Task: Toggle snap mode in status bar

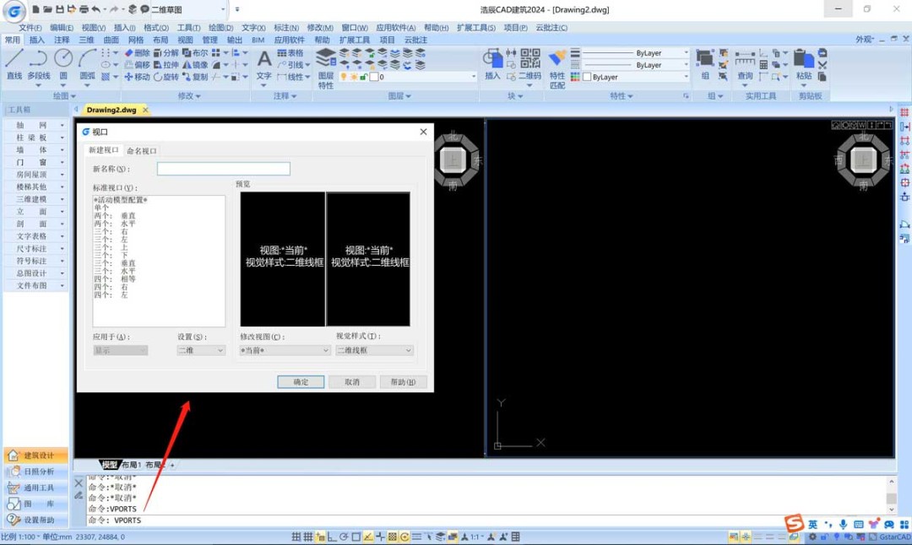Action: [296, 537]
